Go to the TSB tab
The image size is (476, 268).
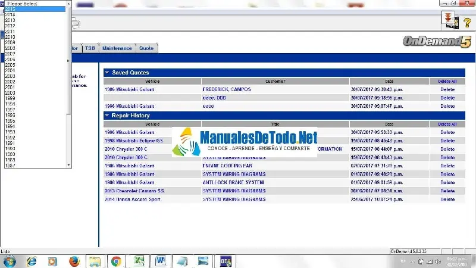tap(90, 48)
